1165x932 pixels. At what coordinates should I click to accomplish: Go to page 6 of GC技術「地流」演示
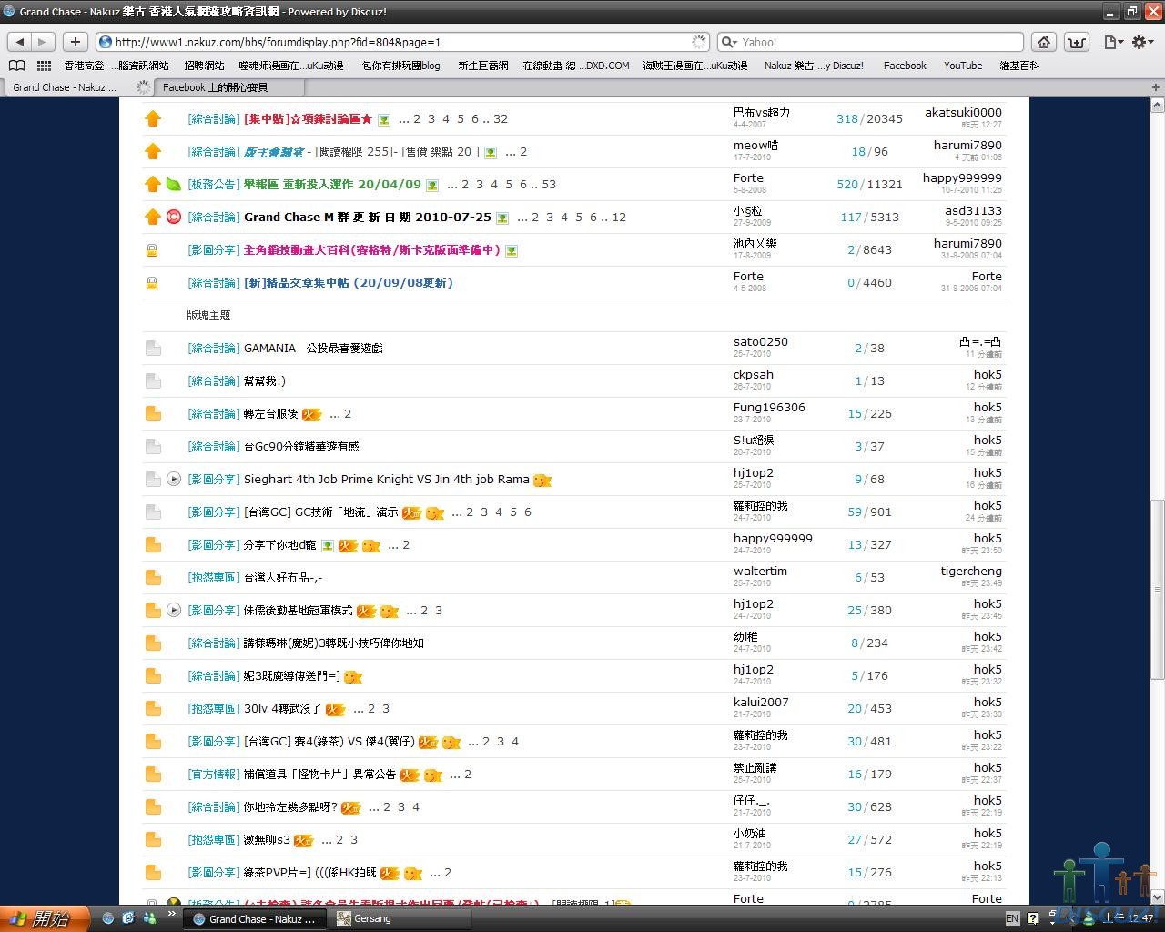click(x=528, y=512)
